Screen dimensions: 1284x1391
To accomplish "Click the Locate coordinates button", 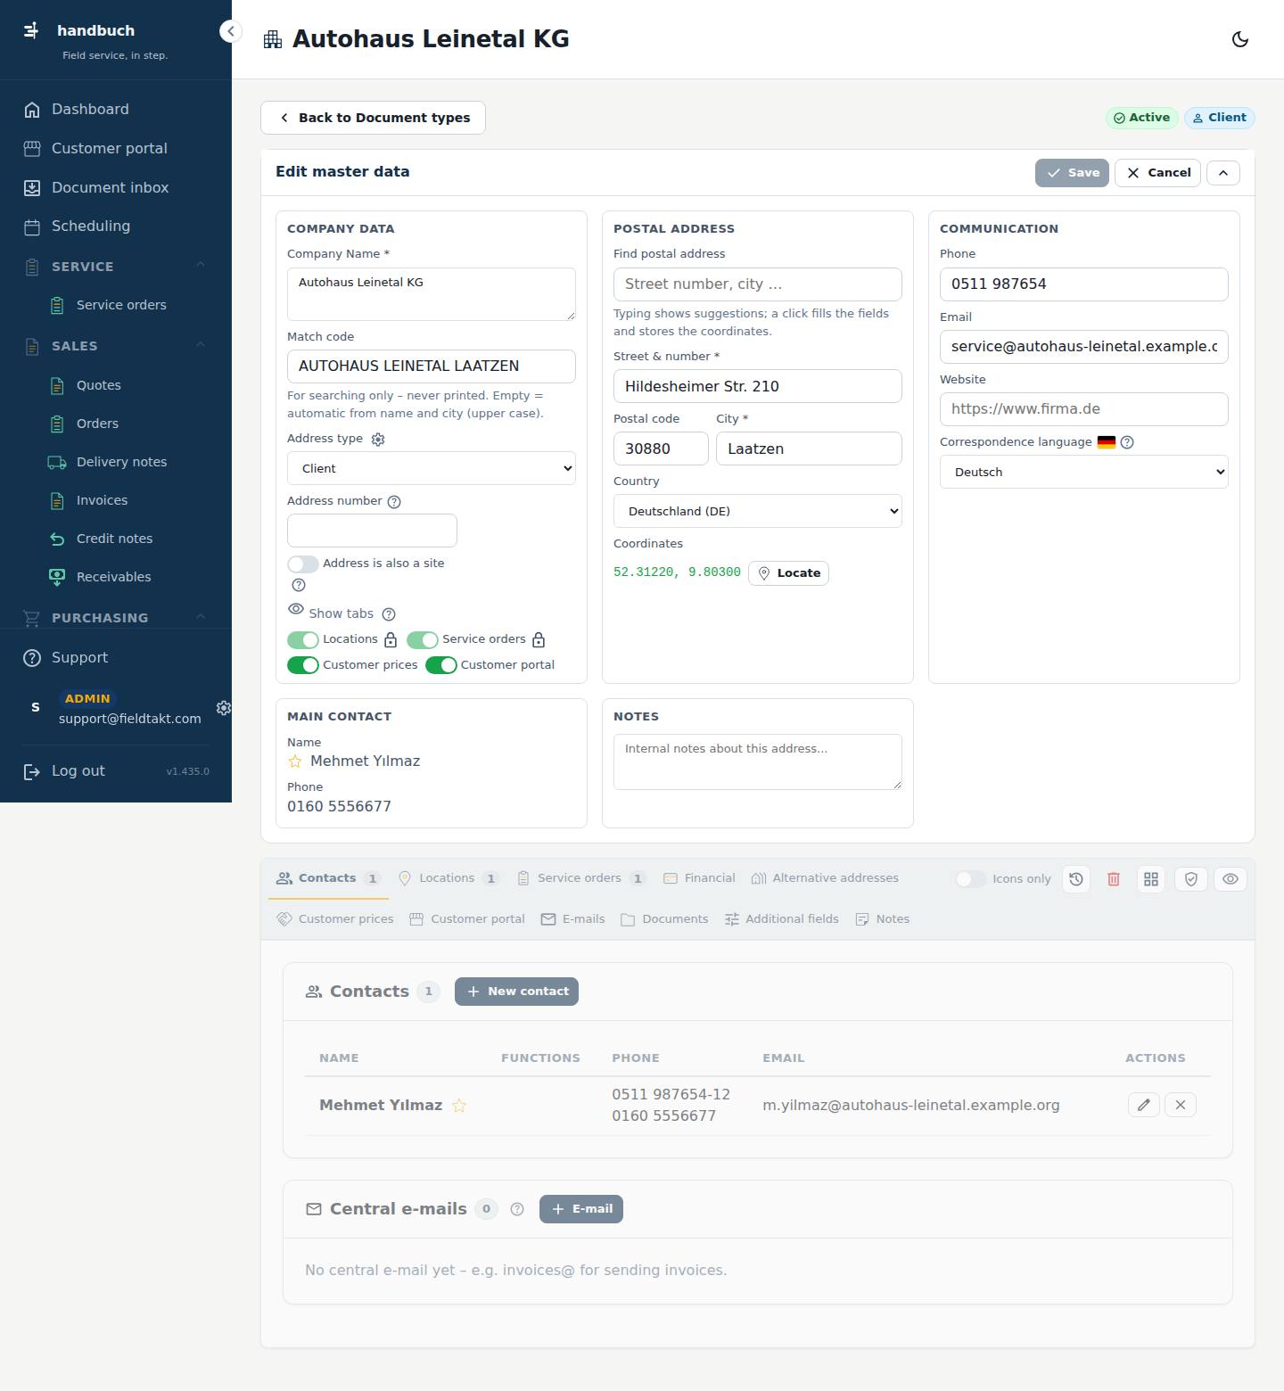I will (x=788, y=573).
